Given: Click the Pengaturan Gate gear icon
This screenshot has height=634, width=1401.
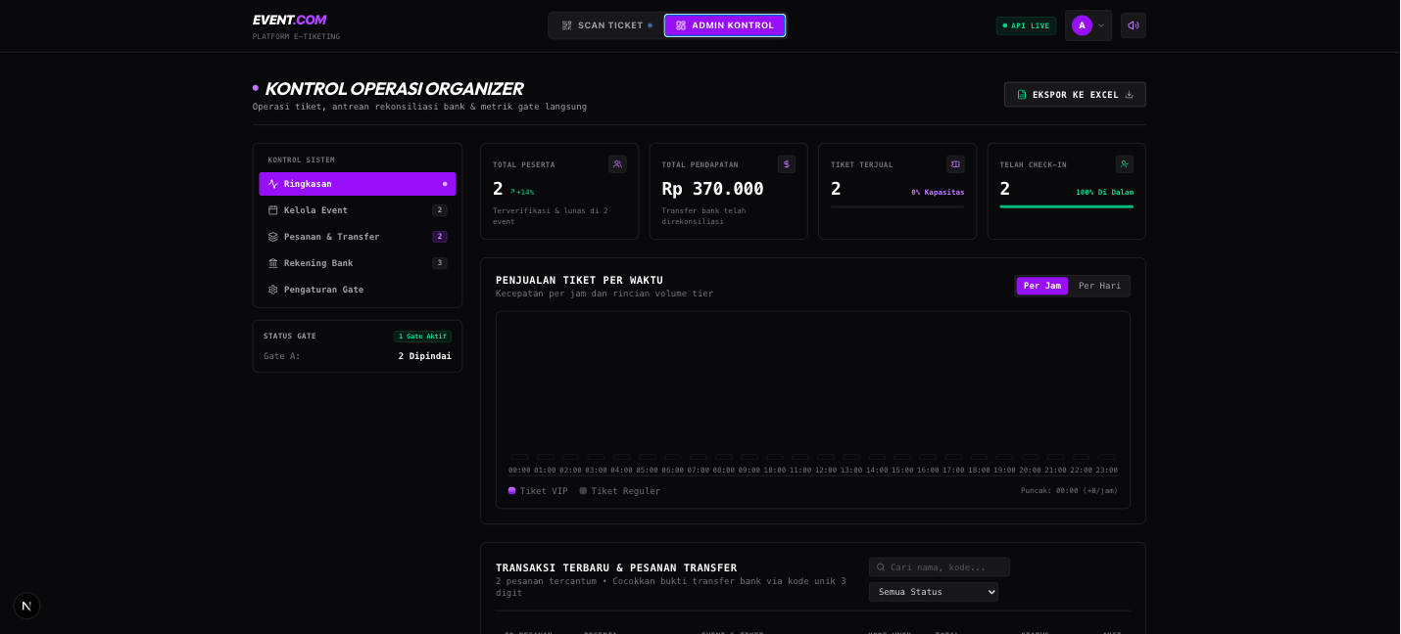Looking at the screenshot, I should [x=273, y=290].
